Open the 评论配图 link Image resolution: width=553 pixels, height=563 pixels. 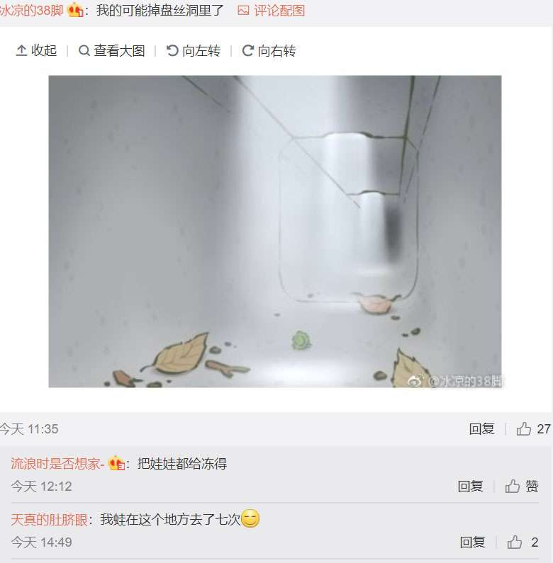[272, 11]
